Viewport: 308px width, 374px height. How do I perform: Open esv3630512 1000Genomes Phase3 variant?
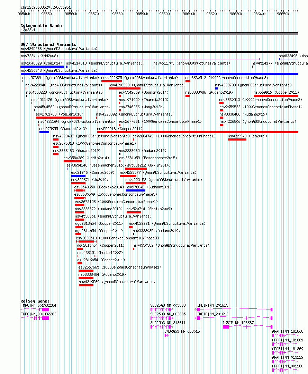(x=227, y=78)
